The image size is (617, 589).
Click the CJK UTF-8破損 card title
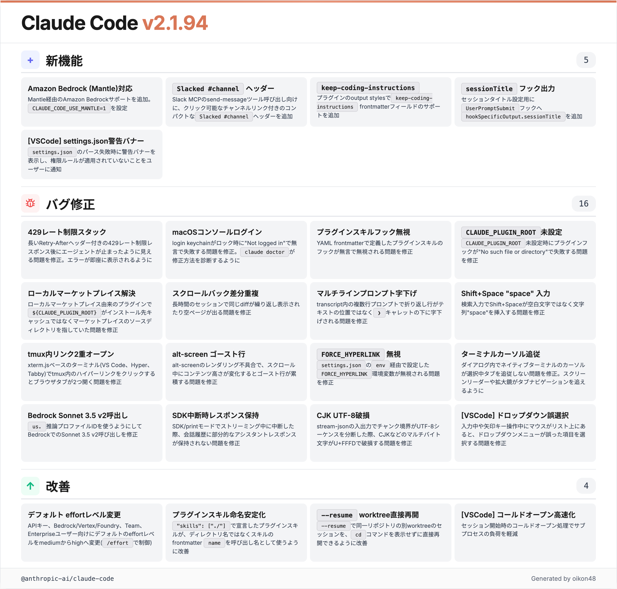343,415
